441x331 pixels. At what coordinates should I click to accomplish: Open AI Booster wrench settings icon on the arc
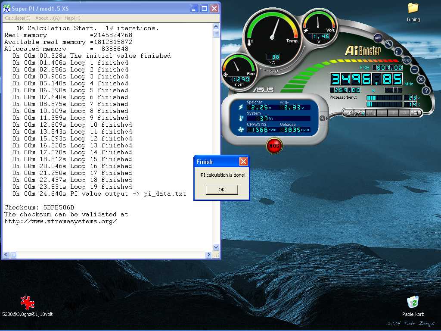(x=389, y=44)
